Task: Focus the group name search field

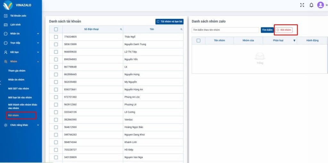Action: click(225, 30)
